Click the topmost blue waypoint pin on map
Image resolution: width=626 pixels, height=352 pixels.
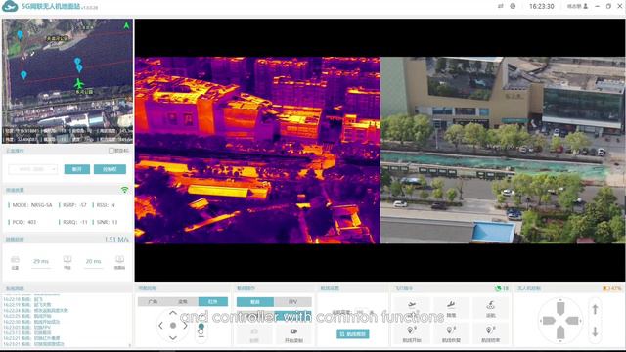coord(20,35)
